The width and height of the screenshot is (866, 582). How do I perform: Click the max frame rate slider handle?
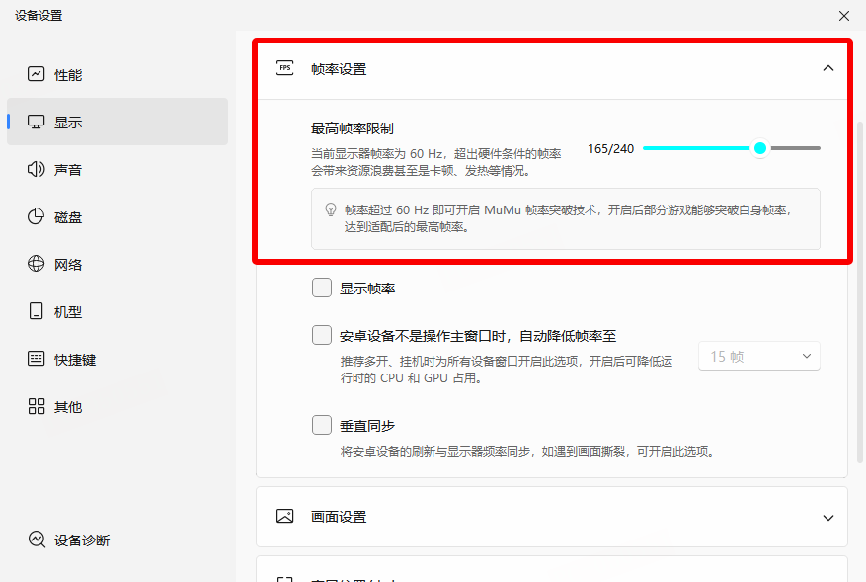coord(760,148)
